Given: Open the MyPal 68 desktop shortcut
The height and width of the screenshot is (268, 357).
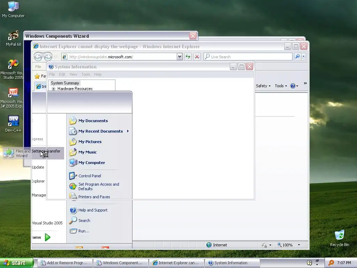Looking at the screenshot, I should (14, 38).
